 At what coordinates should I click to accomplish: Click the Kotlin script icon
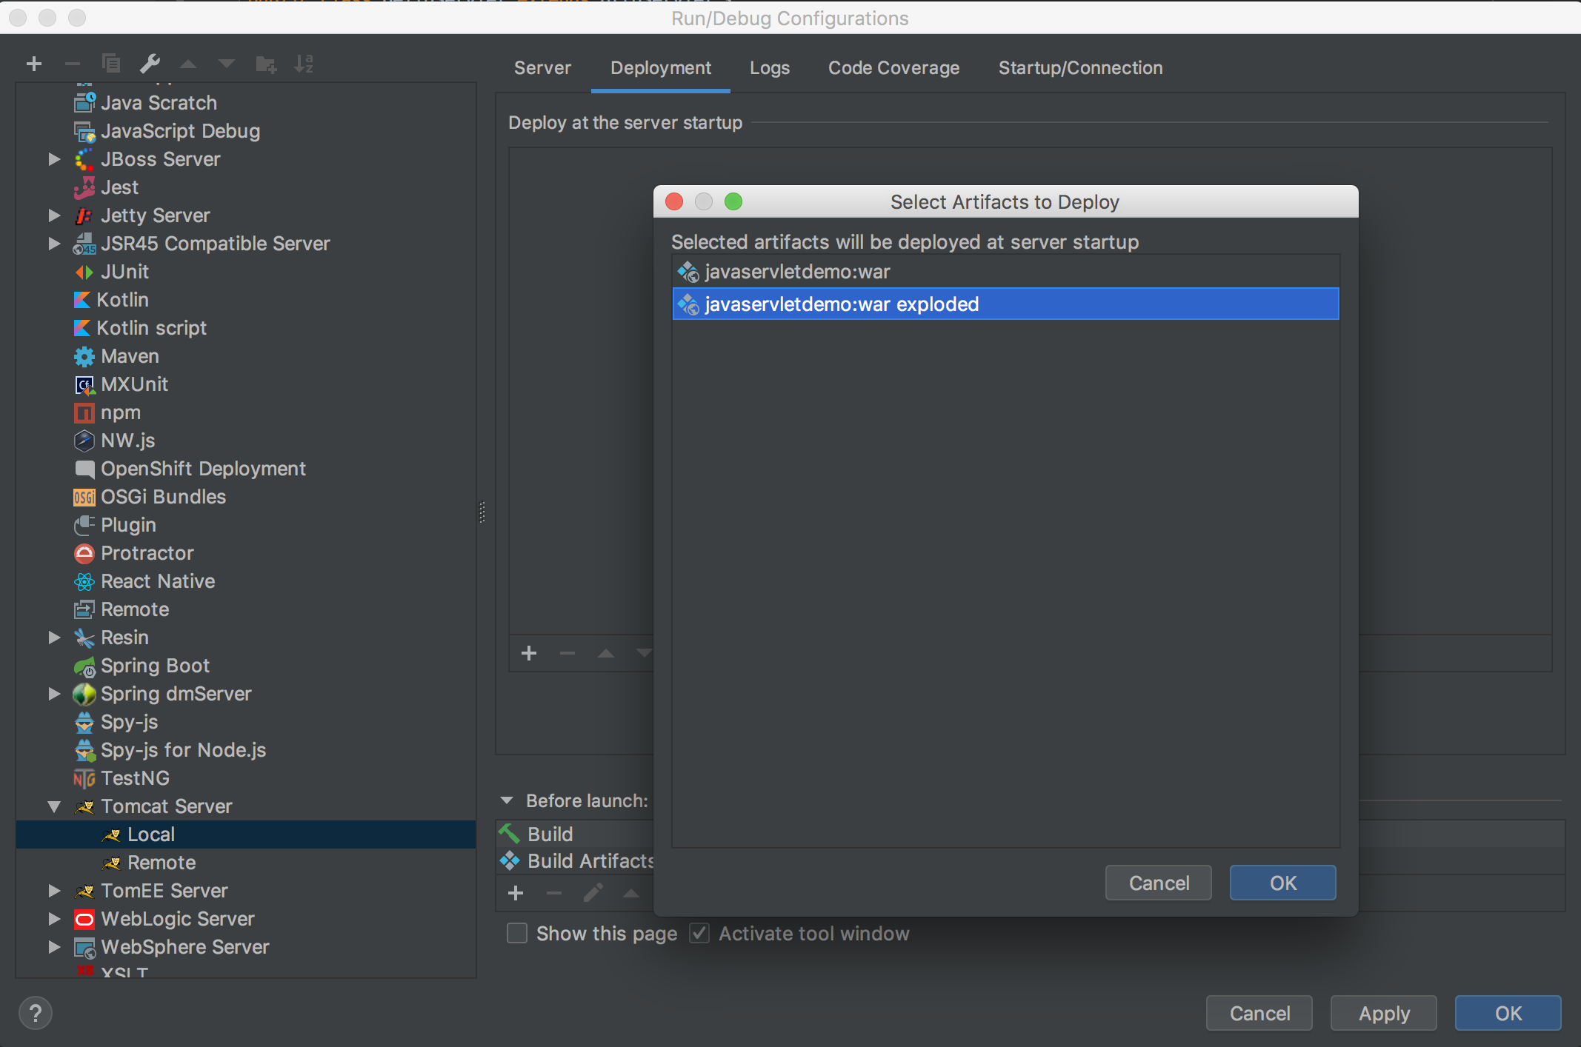click(x=81, y=328)
